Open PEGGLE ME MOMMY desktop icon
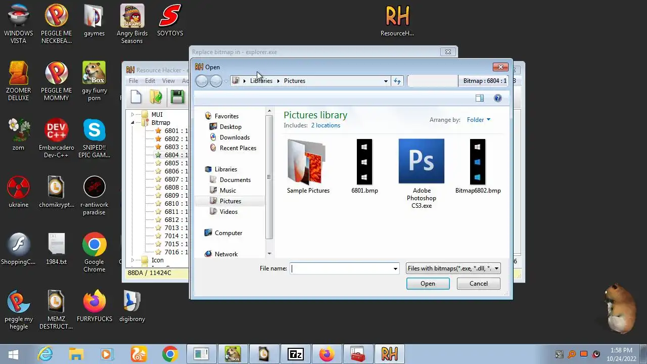This screenshot has height=364, width=647. (x=56, y=81)
